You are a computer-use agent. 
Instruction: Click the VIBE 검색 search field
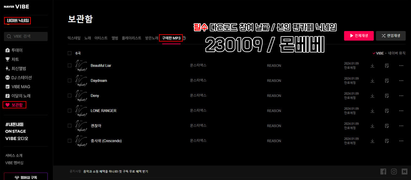point(26,36)
